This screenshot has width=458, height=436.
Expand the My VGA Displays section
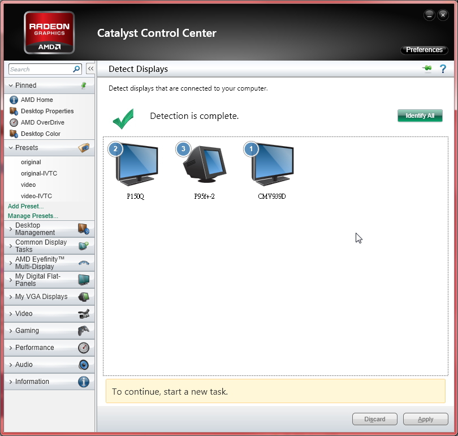[11, 297]
